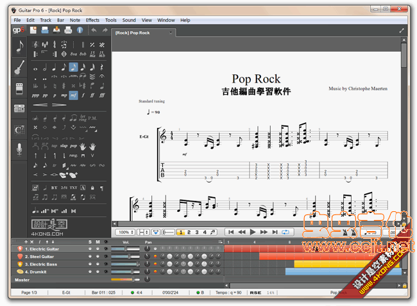The image size is (417, 306).
Task: Click the Print icon in toolbar
Action: [68, 30]
